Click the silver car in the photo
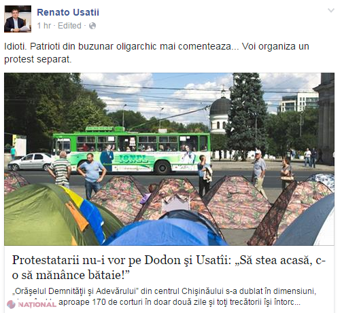Screen dimensions: 342x313 (x=31, y=162)
